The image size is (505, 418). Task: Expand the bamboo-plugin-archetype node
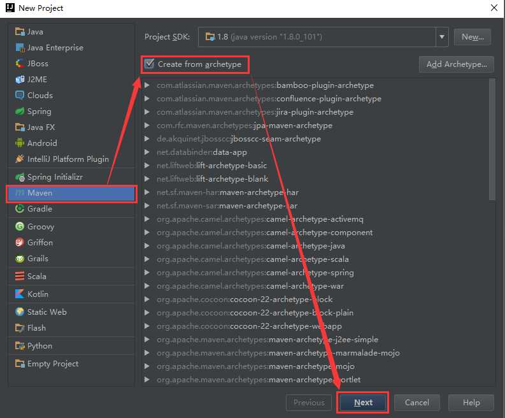[147, 85]
